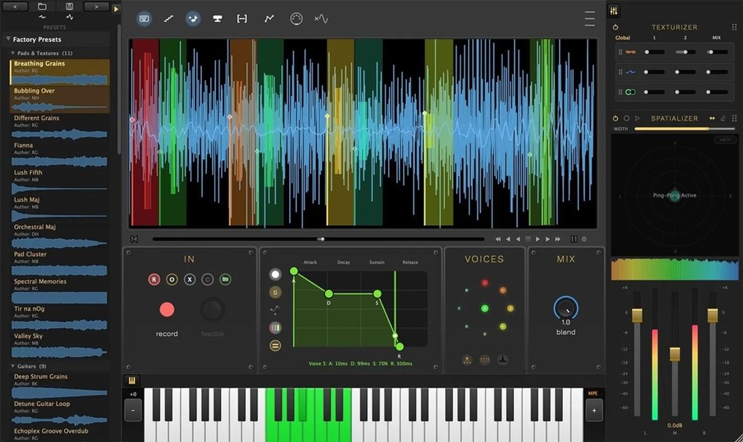Click the red record button
This screenshot has height=442, width=743.
pyautogui.click(x=167, y=310)
